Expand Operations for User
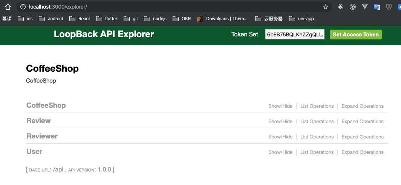This screenshot has height=185, width=401. (363, 152)
